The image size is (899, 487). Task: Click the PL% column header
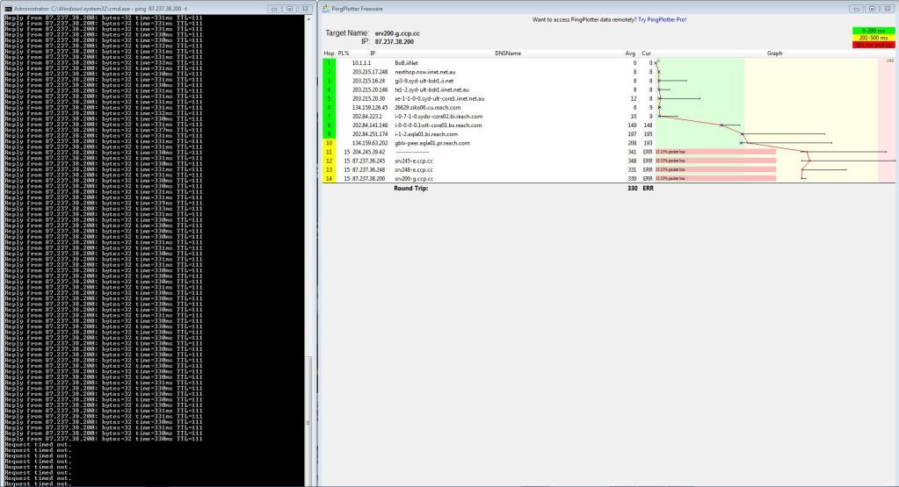tap(344, 54)
